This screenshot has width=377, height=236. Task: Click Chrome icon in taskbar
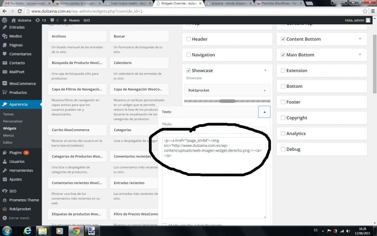[x=76, y=231]
